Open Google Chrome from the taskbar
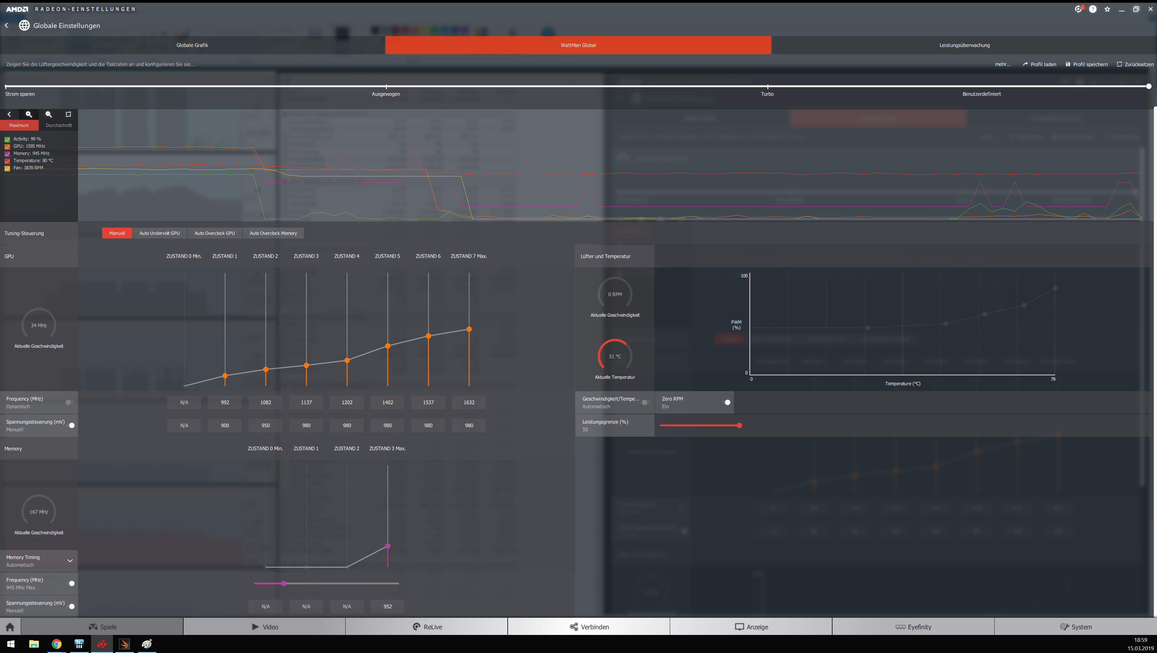Image resolution: width=1157 pixels, height=653 pixels. pyautogui.click(x=57, y=644)
